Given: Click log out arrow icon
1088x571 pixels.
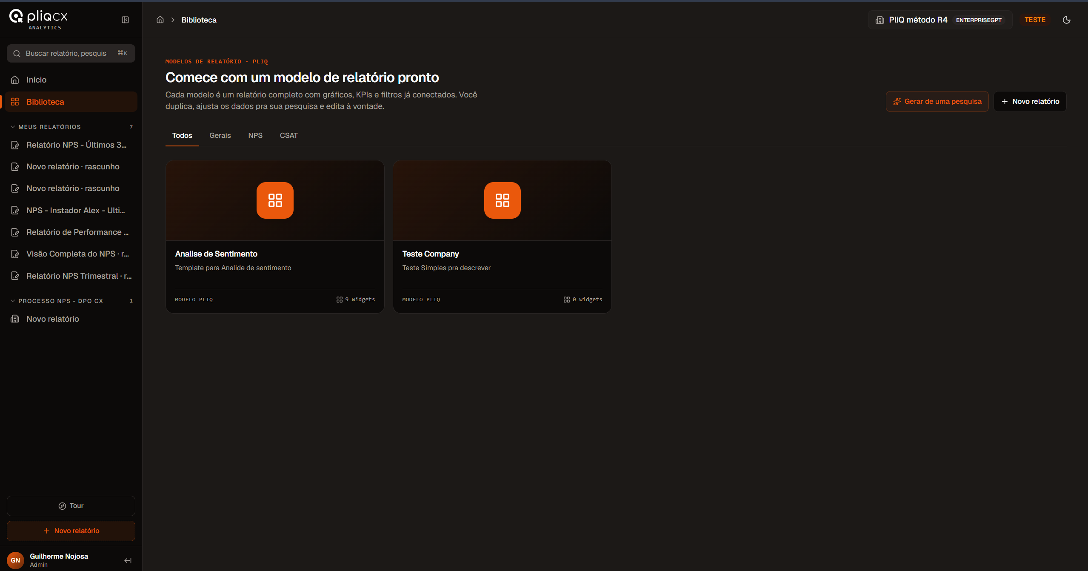Looking at the screenshot, I should (x=128, y=560).
